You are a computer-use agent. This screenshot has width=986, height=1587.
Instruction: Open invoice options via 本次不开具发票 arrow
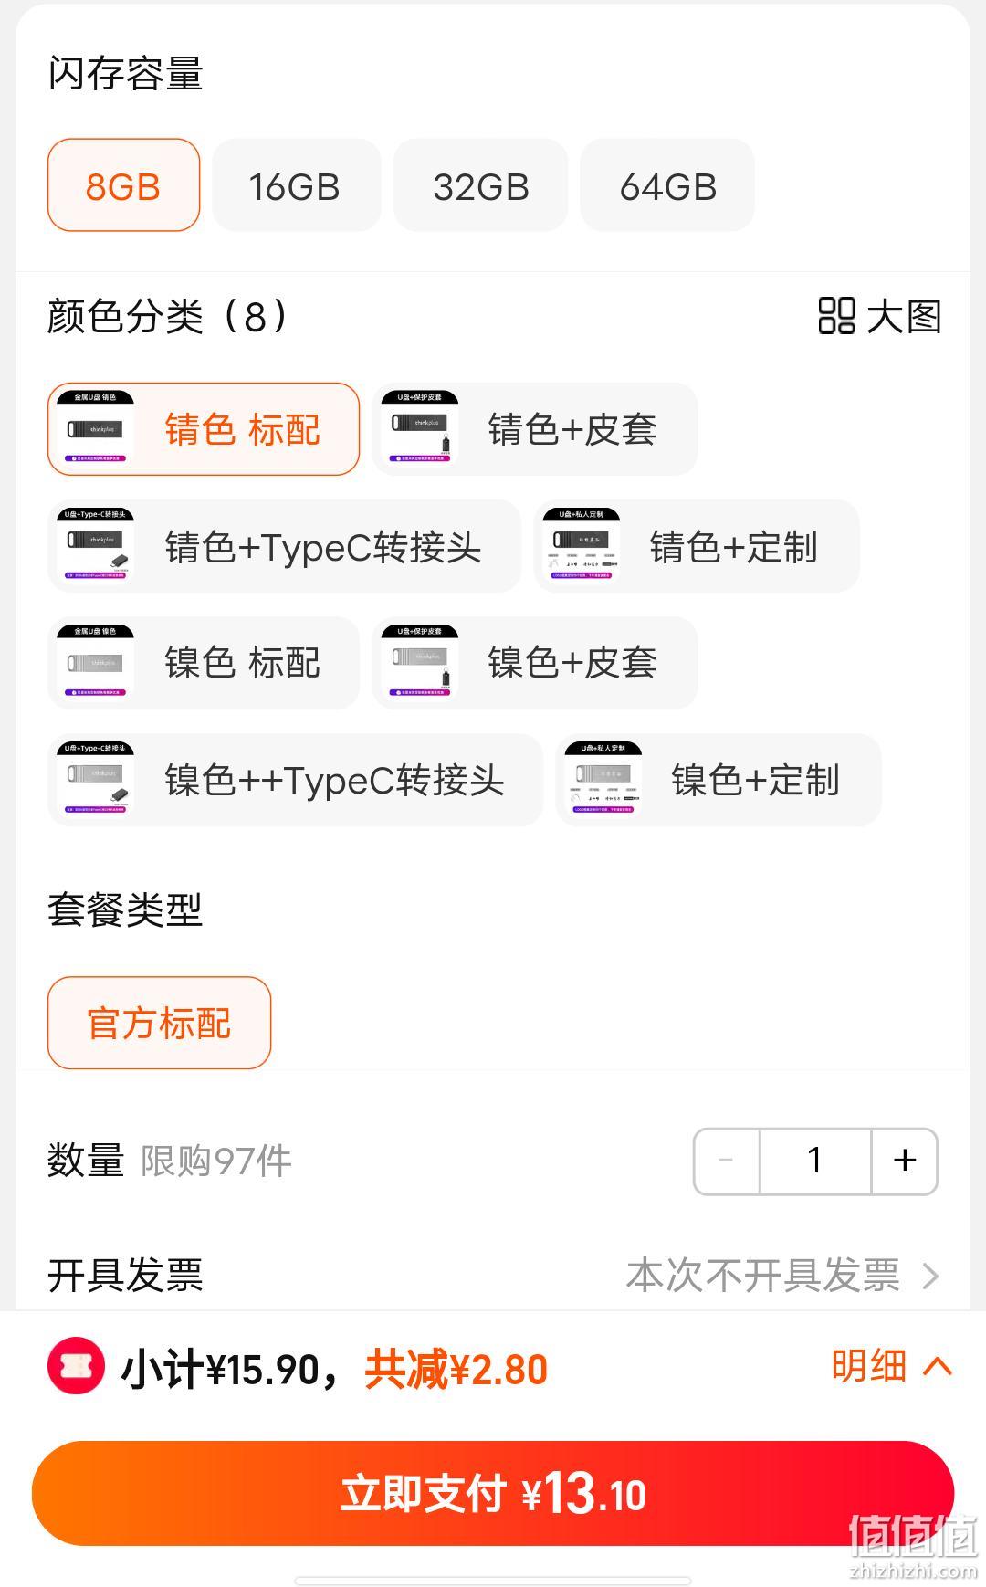tap(930, 1276)
